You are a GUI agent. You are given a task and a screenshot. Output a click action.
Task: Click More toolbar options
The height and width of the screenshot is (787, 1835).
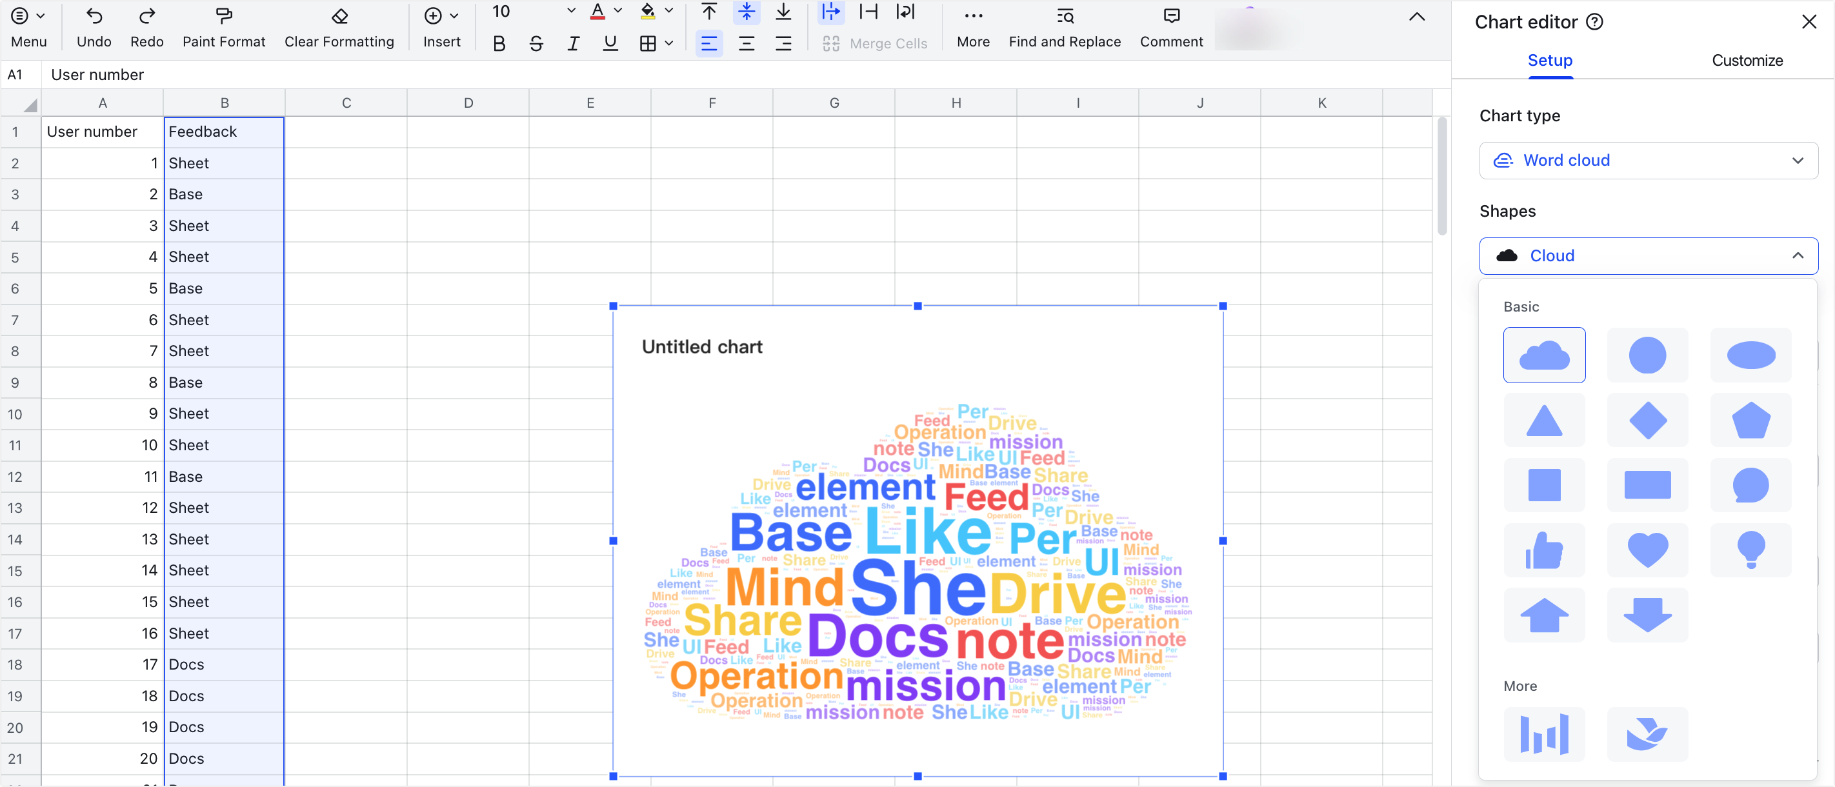[x=972, y=27]
